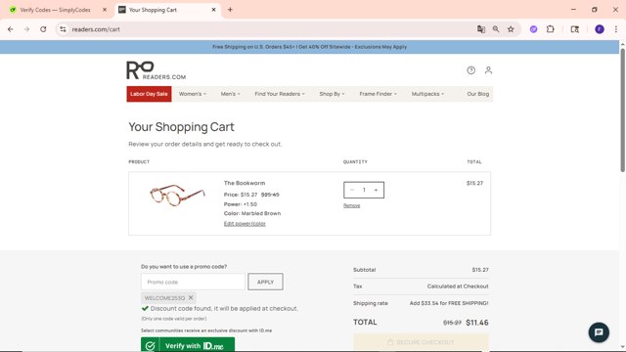Open the help question mark icon
This screenshot has height=352, width=626.
click(x=471, y=70)
